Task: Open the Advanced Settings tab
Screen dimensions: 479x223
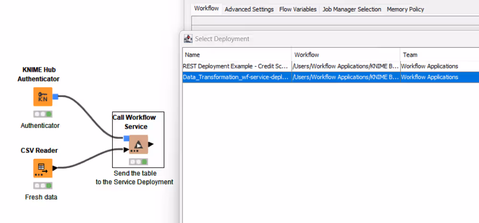Action: [x=249, y=9]
